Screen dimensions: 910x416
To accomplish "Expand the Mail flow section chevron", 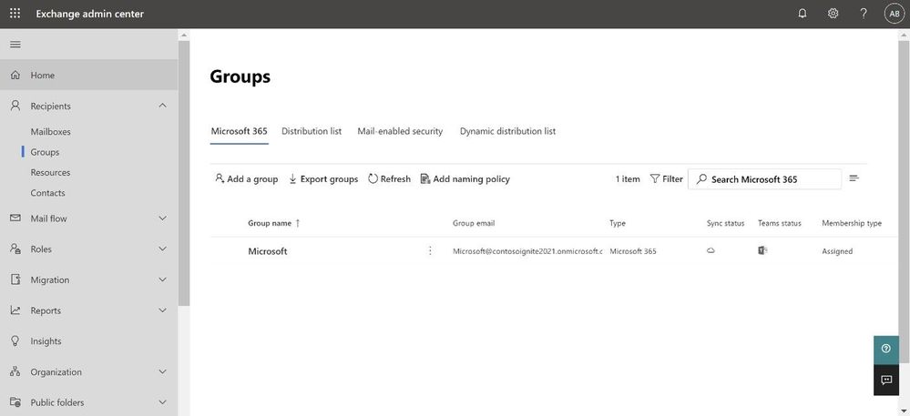I will [x=162, y=218].
